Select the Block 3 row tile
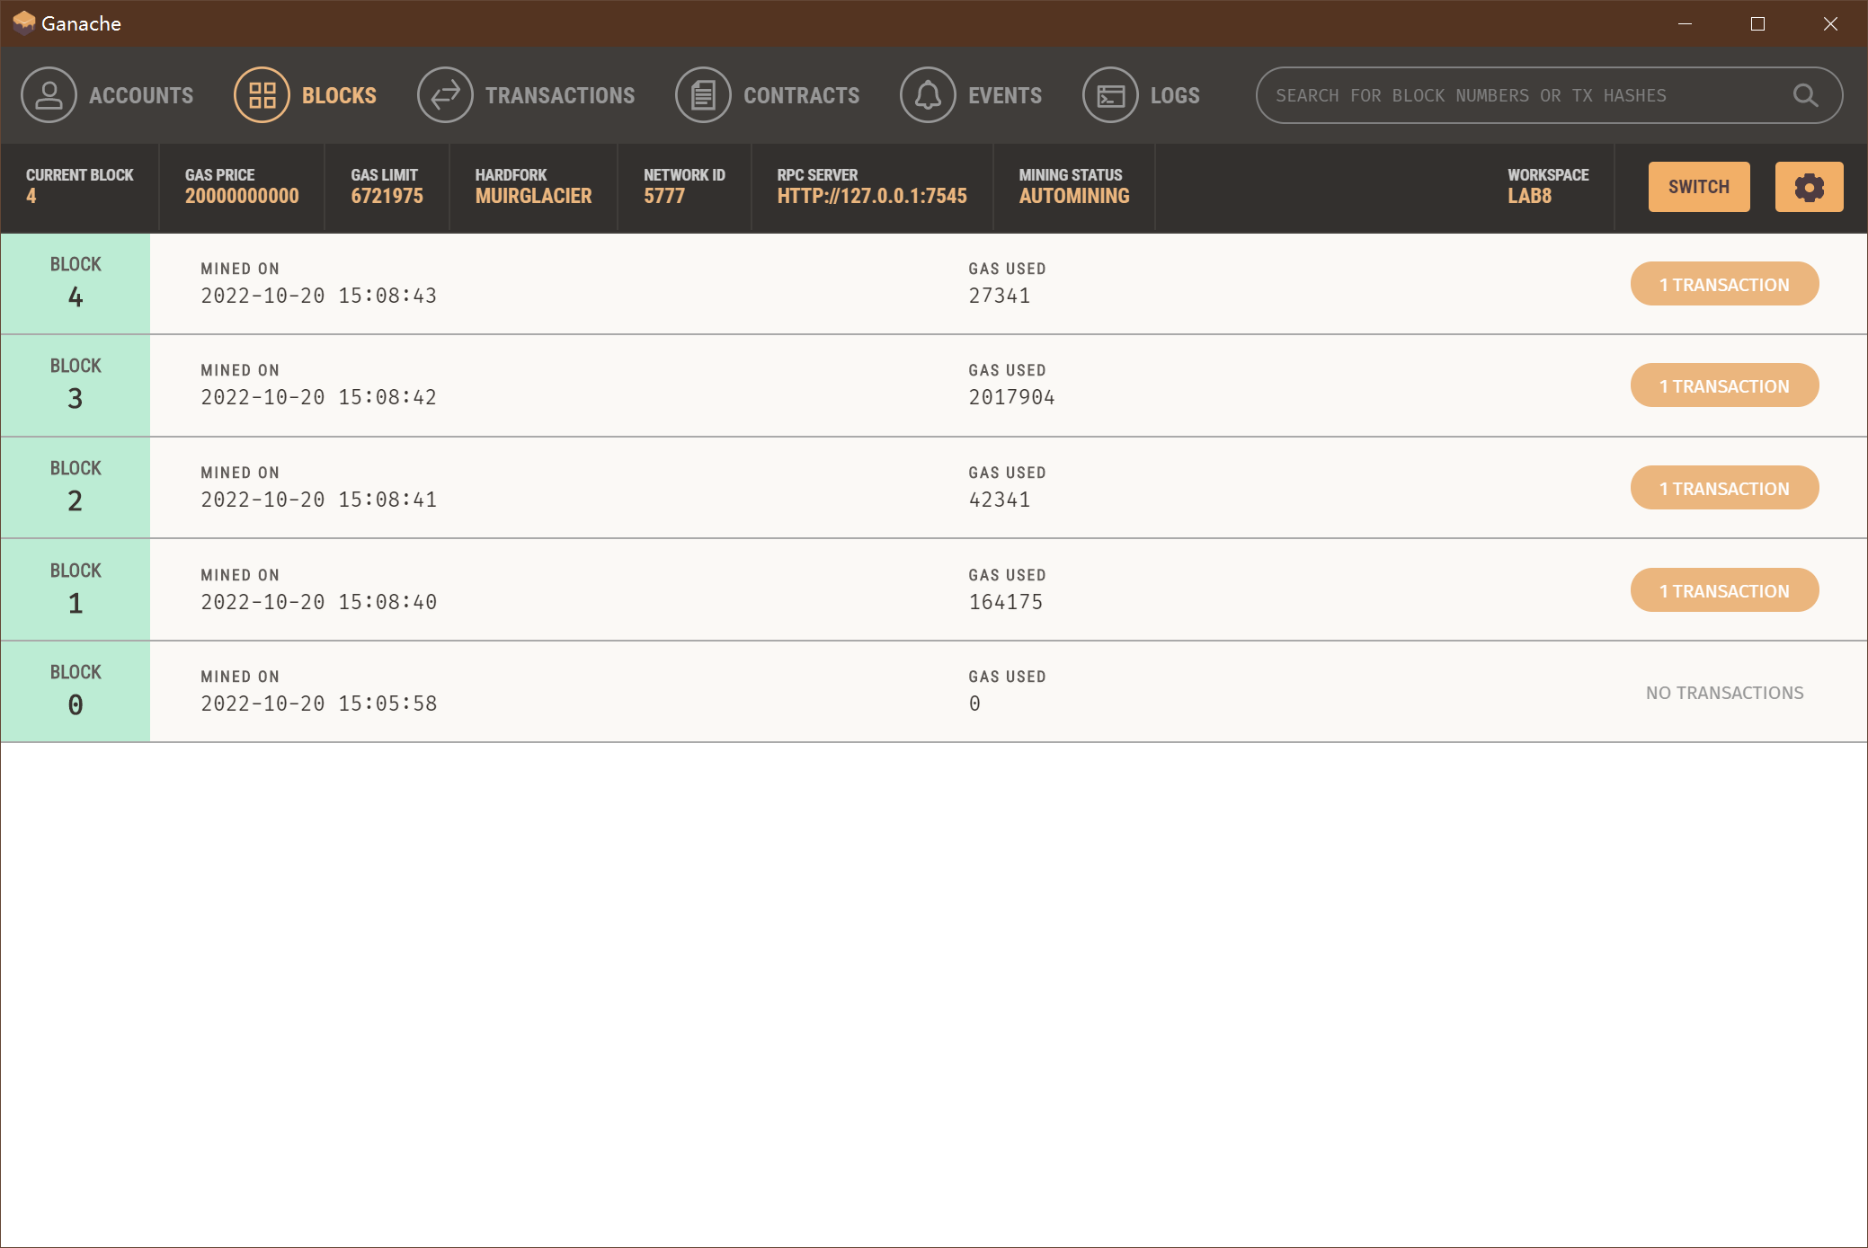 (76, 385)
